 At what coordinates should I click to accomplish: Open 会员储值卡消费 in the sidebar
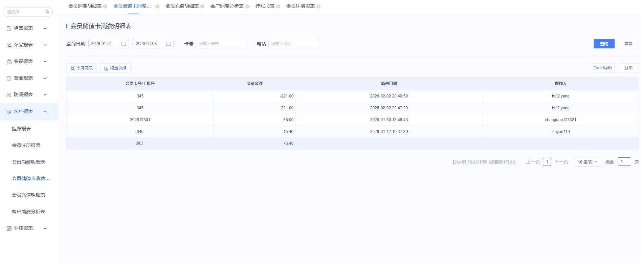pyautogui.click(x=31, y=178)
